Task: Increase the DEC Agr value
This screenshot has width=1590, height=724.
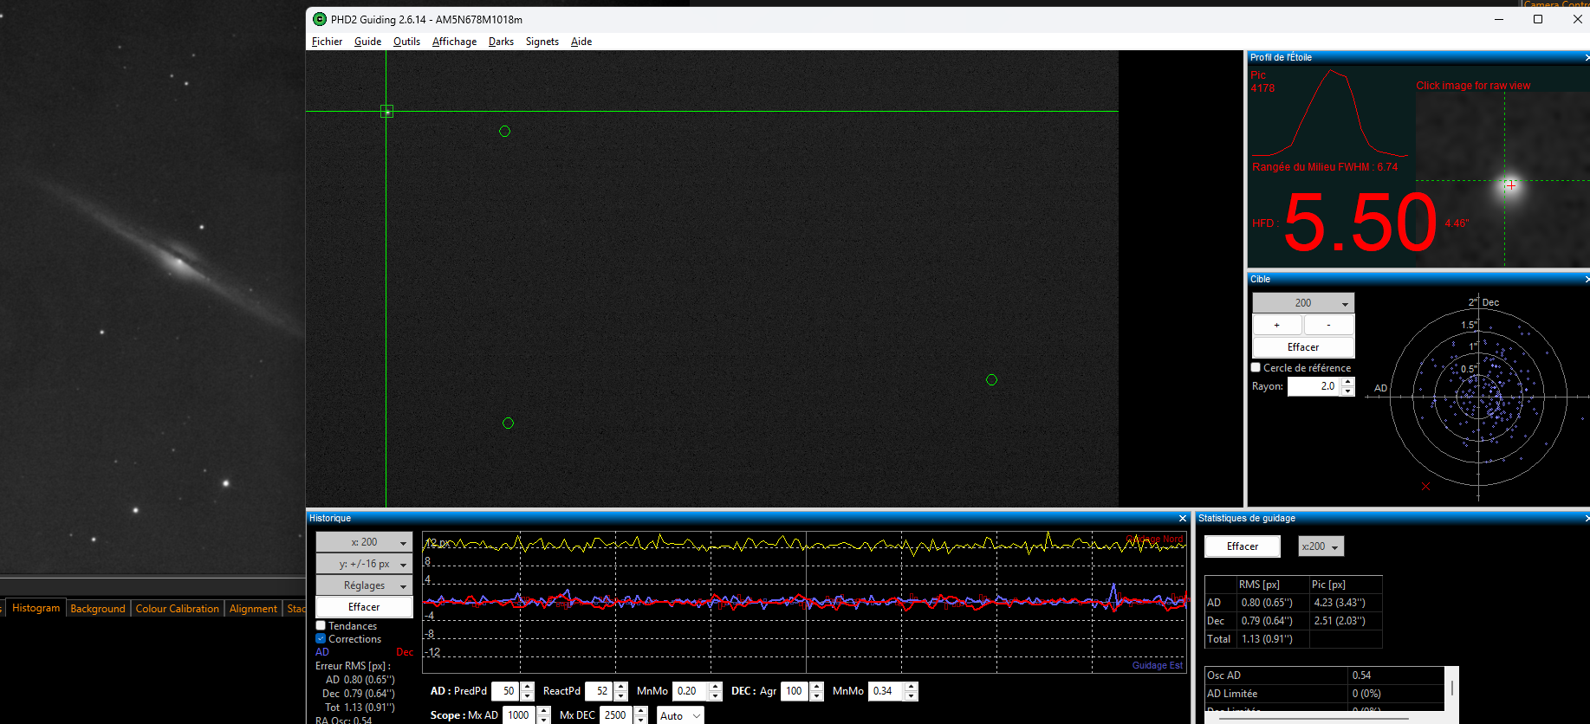Action: pos(816,687)
